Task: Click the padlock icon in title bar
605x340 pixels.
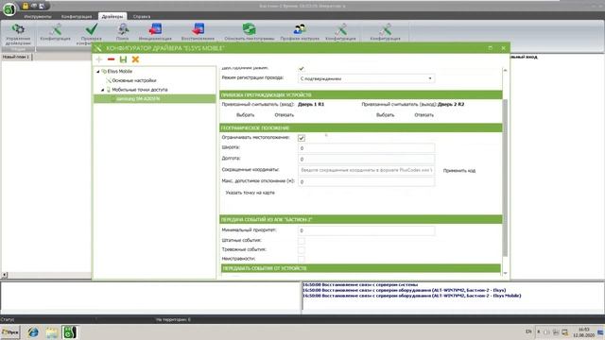Action: click(26, 6)
